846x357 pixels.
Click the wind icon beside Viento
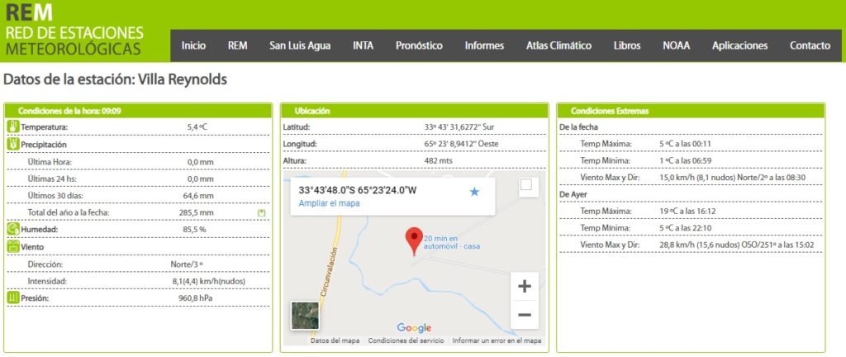pos(13,246)
